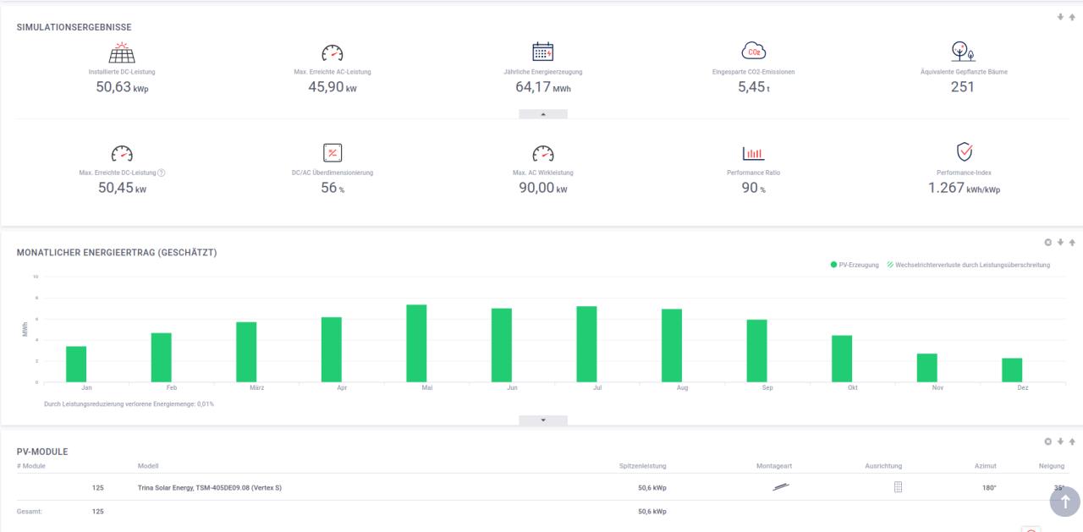Click the Spitzenleistung column header
The image size is (1083, 532).
(643, 466)
